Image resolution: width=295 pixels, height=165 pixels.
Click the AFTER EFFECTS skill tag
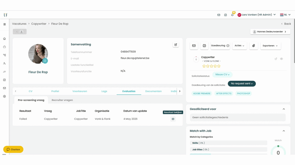[x=224, y=93]
